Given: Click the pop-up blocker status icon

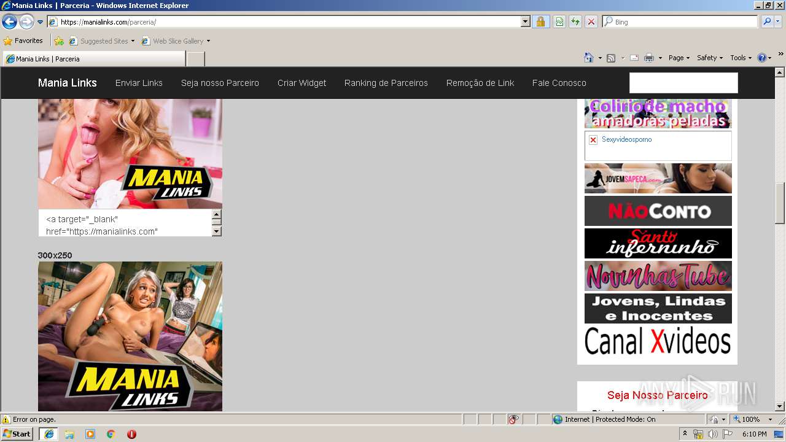Looking at the screenshot, I should pyautogui.click(x=513, y=420).
